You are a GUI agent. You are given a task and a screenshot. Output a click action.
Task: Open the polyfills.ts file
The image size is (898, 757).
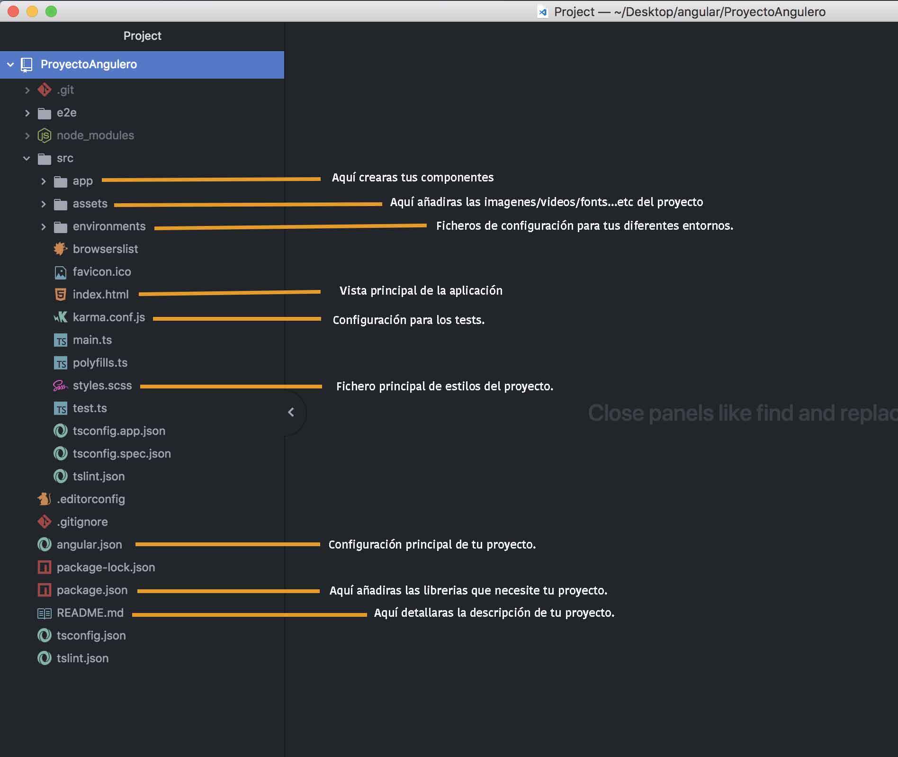[x=100, y=363]
